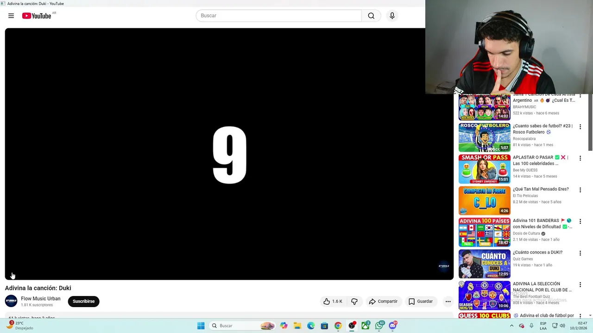Open Completa la Frase video thumbnail
Viewport: 593px width, 333px height.
pyautogui.click(x=484, y=201)
